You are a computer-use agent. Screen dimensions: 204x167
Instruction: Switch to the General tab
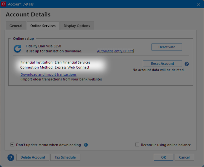click(x=16, y=26)
